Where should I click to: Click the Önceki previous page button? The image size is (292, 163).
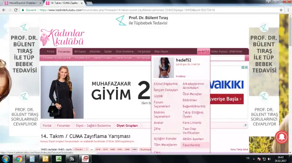coord(78,149)
